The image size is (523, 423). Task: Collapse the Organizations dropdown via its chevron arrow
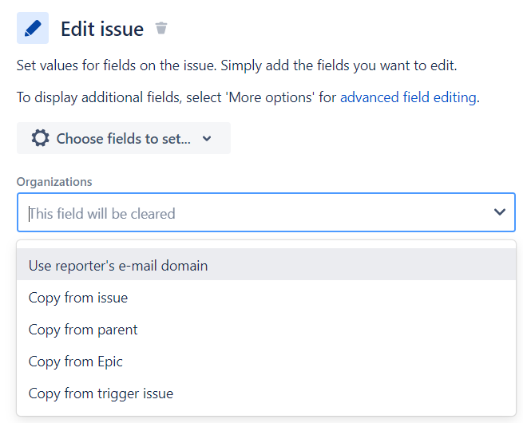pyautogui.click(x=499, y=212)
